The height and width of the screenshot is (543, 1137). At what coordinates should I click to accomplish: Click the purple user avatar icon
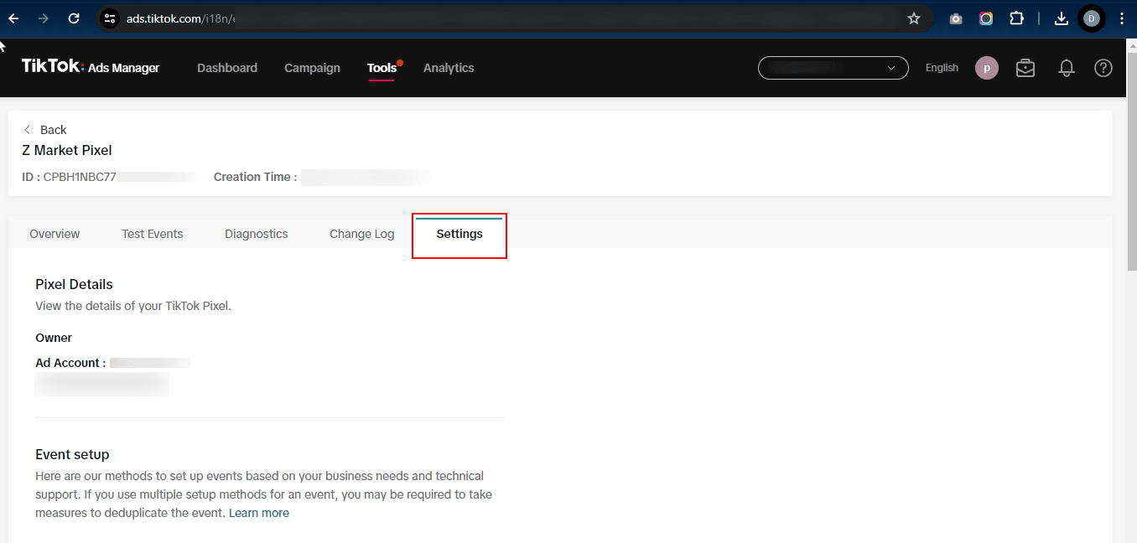[x=987, y=68]
